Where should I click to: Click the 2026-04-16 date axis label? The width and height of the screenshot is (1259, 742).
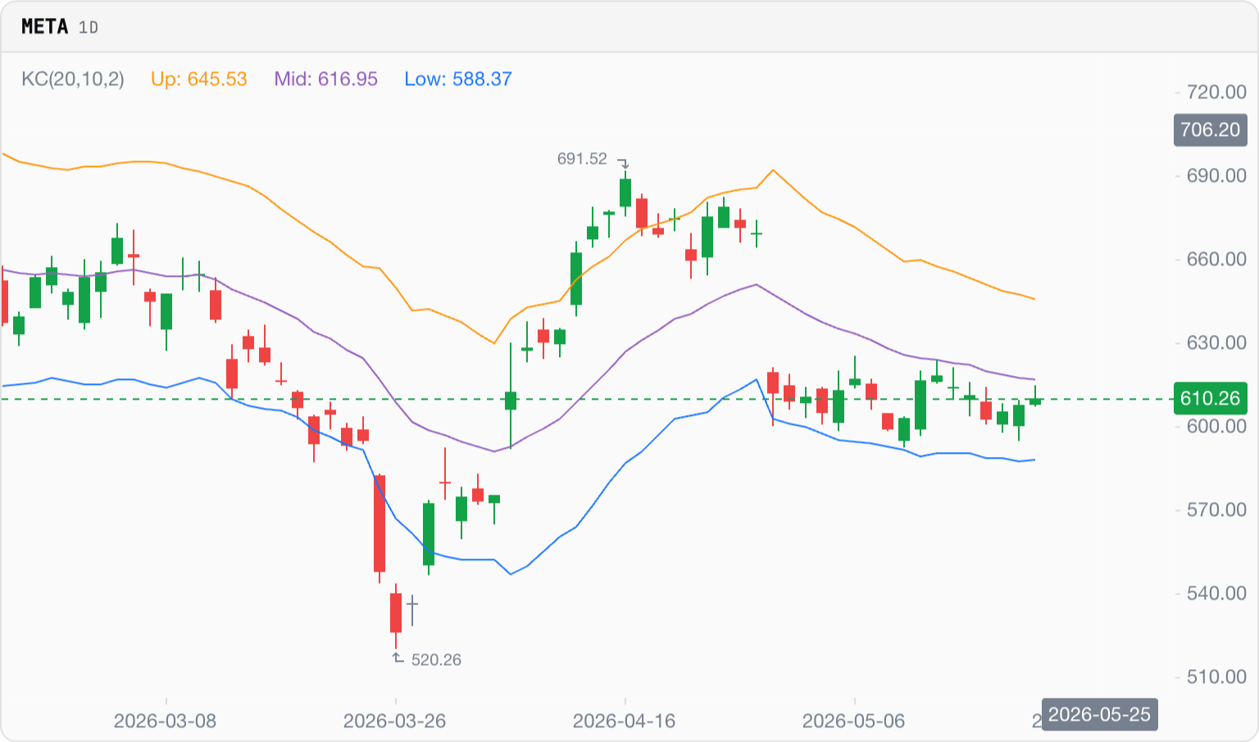[x=624, y=721]
